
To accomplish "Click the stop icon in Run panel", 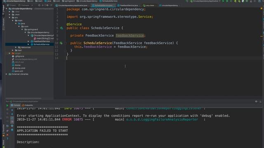I will pos(7,109).
